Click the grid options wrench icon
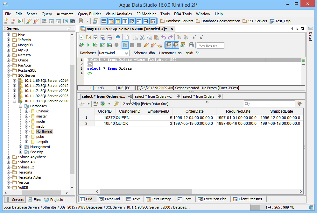This screenshot has width=317, height=213. click(300, 104)
